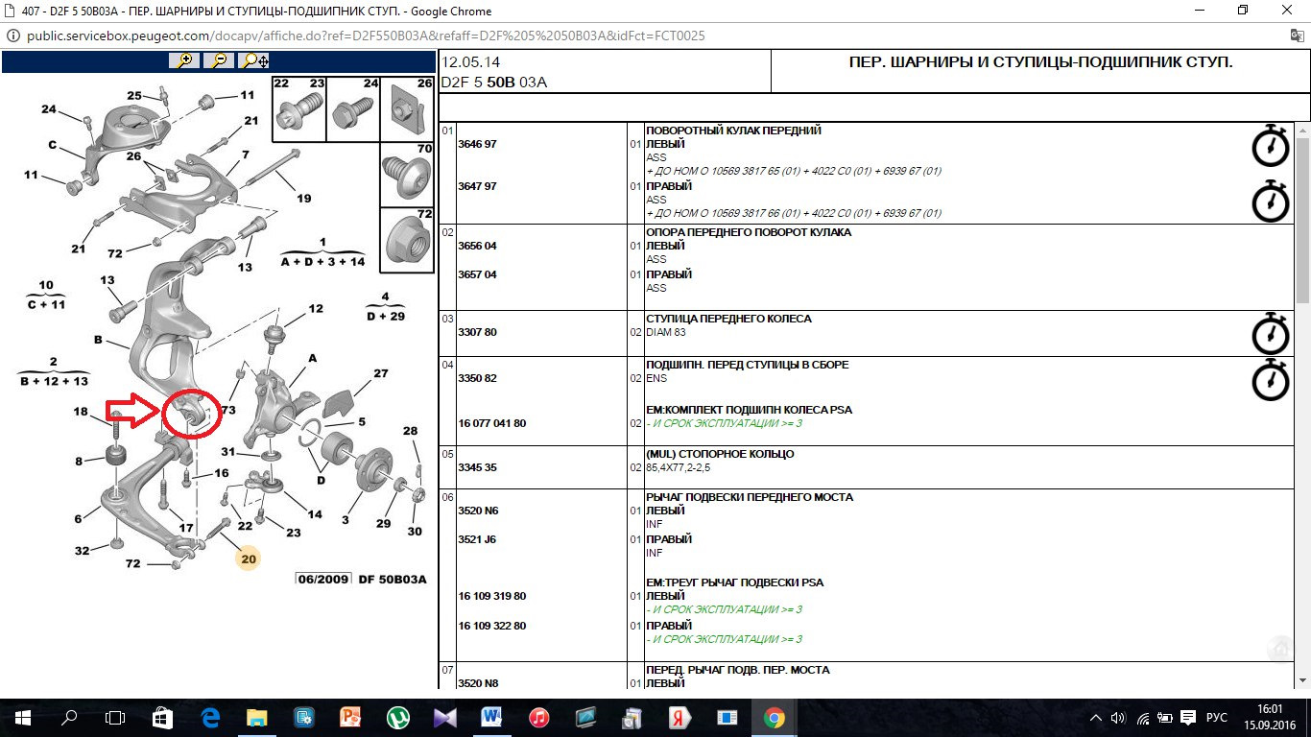Open Yandex browser from the taskbar
This screenshot has height=737, width=1311.
tap(679, 717)
